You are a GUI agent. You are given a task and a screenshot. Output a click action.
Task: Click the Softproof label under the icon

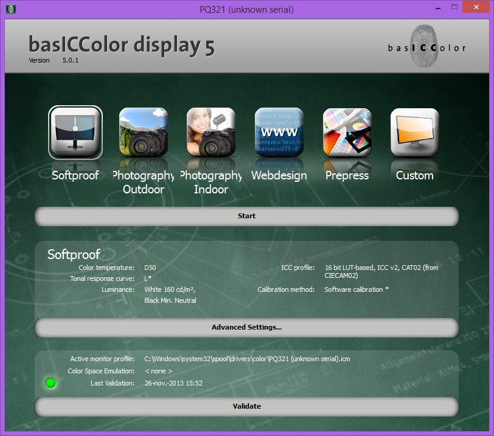(75, 175)
